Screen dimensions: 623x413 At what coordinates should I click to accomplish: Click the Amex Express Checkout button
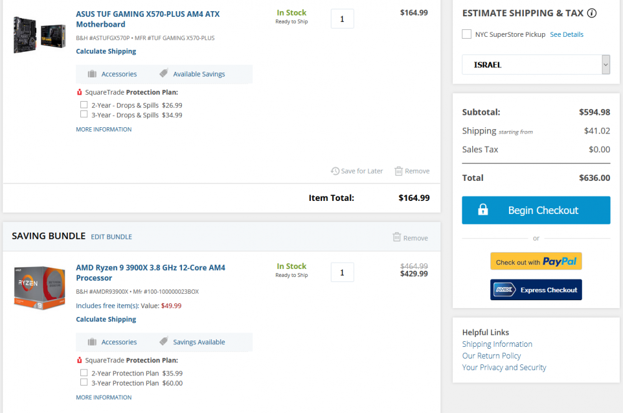[x=536, y=289]
